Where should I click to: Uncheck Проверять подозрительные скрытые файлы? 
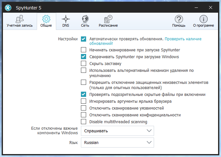[84, 94]
